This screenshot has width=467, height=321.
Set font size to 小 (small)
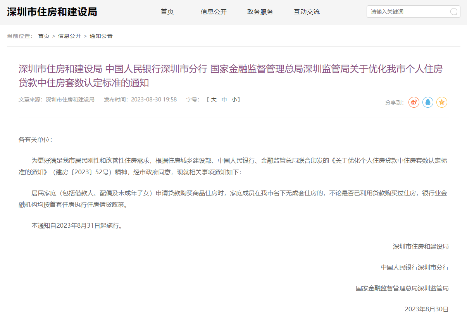pyautogui.click(x=234, y=100)
